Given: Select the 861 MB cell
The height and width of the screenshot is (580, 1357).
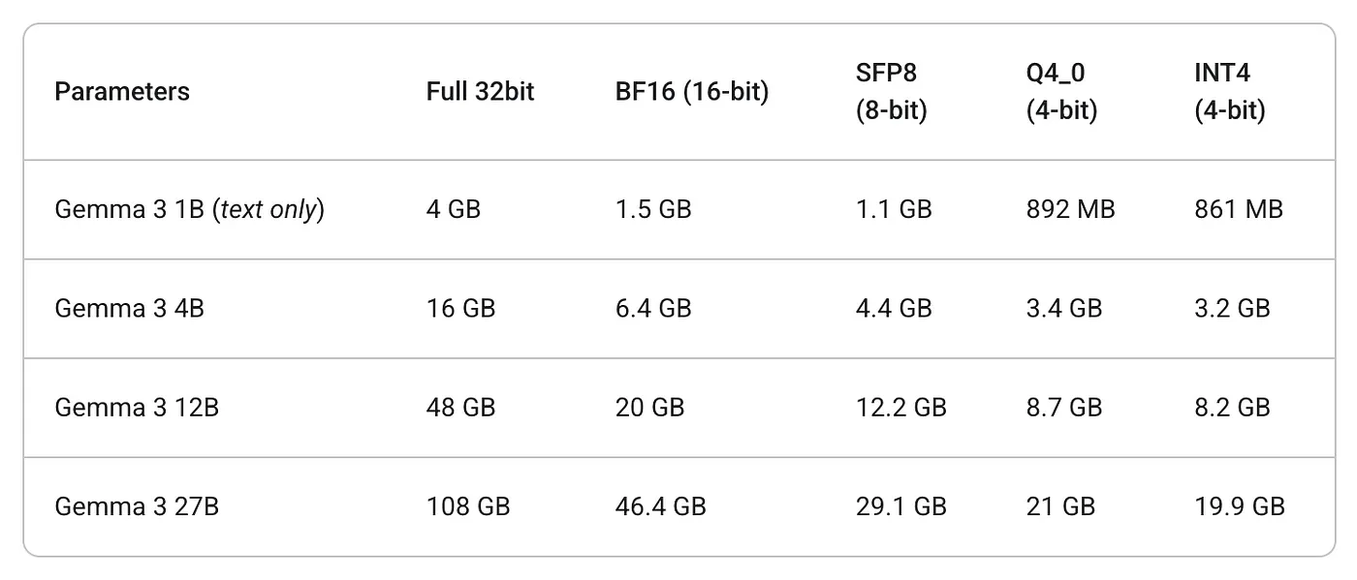Looking at the screenshot, I should 1238,209.
